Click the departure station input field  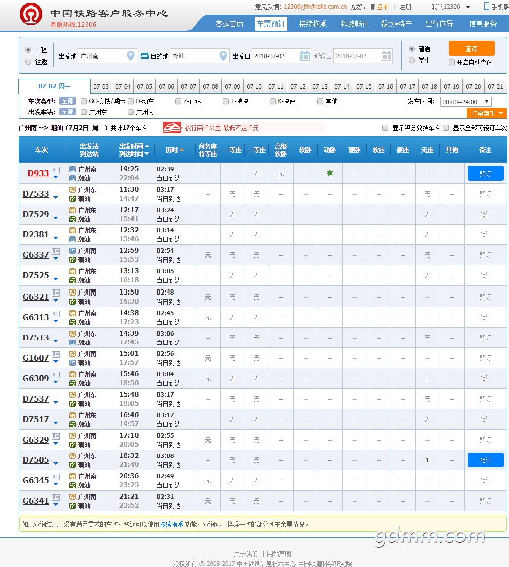click(107, 56)
